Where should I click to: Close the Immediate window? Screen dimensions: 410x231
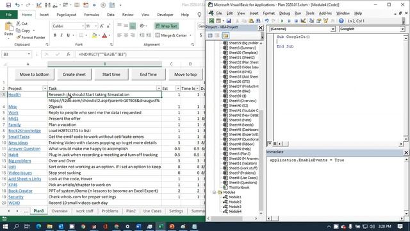click(x=406, y=153)
